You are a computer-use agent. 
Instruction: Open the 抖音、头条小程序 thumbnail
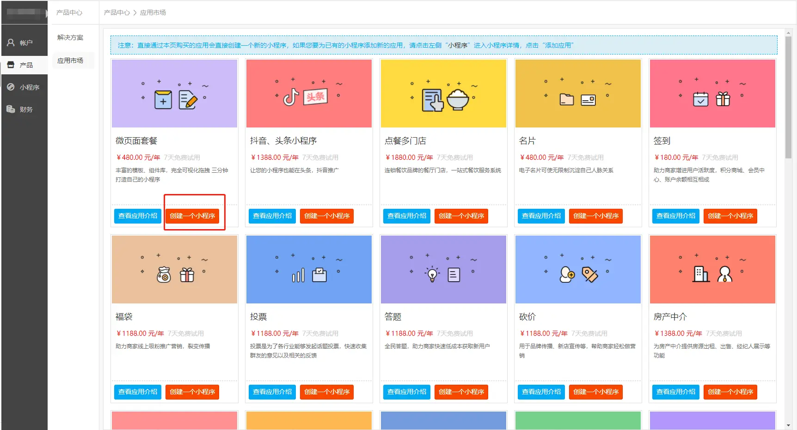(309, 93)
